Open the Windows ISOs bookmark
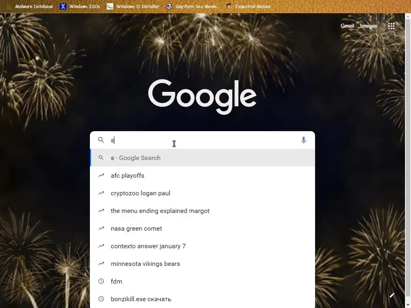The image size is (411, 308). point(80,6)
